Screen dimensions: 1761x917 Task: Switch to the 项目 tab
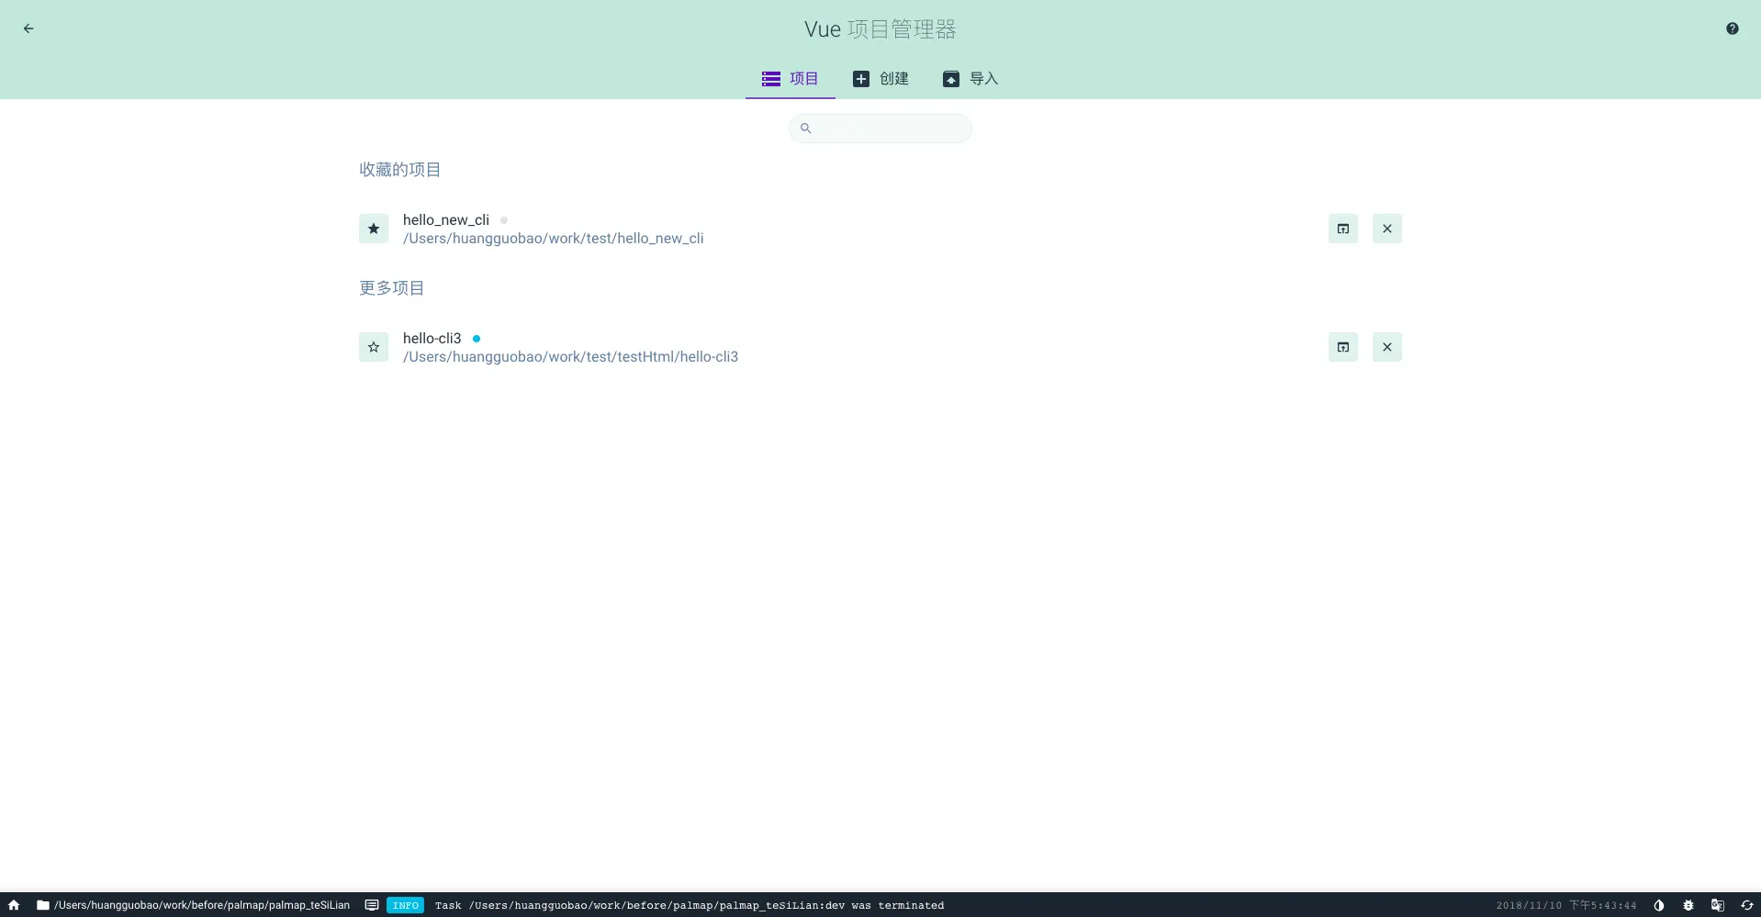tap(791, 79)
